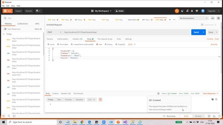
Task: Open Microsoft Edge from the taskbar
Action: coord(89,122)
